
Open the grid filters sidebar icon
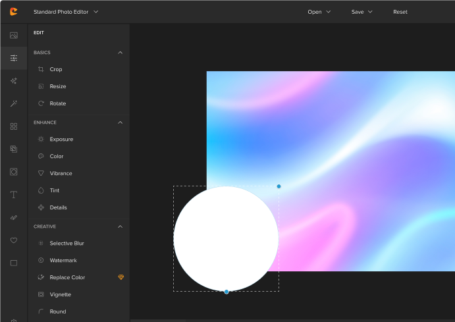(13, 126)
